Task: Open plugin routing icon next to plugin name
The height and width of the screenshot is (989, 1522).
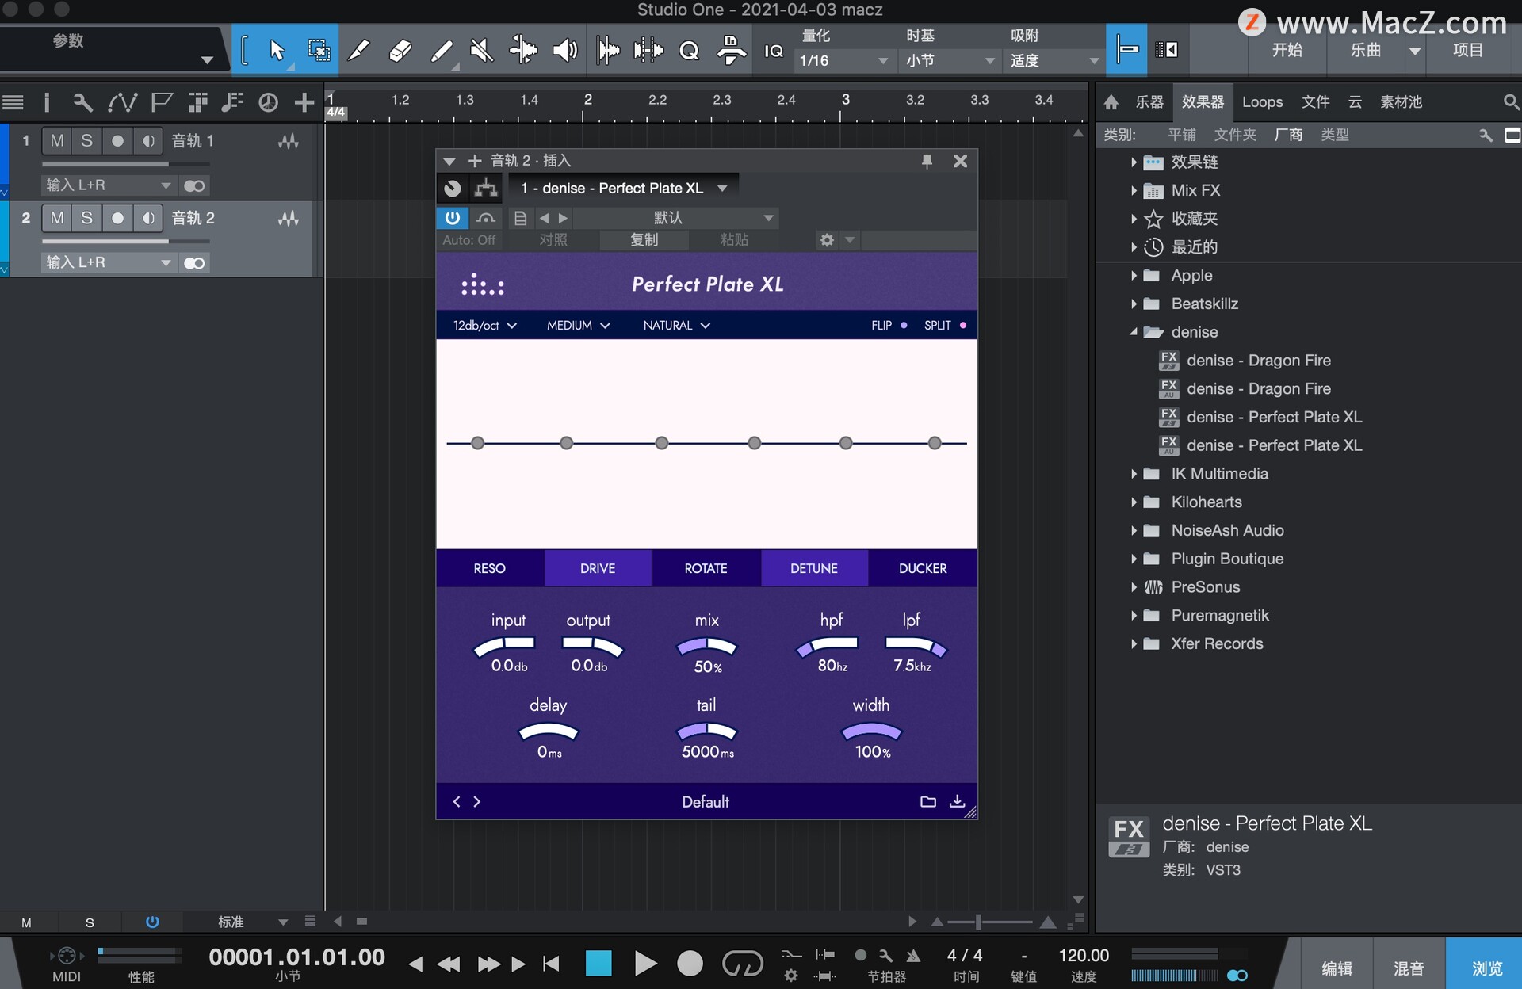Action: click(486, 189)
